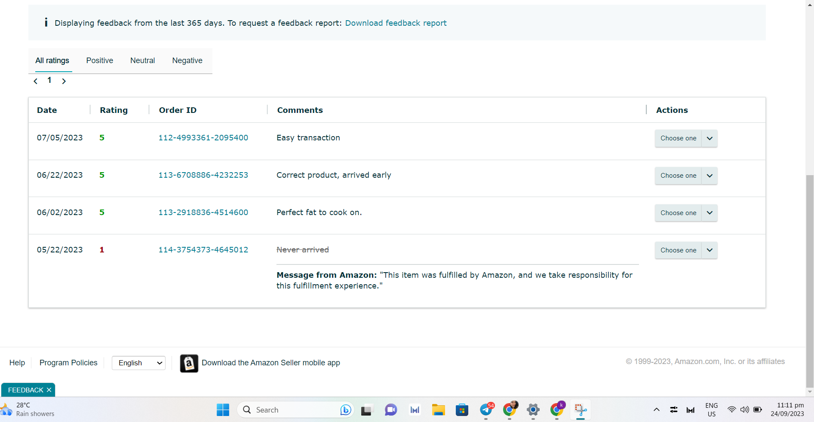Open Telegram with 54 unread badge

pos(486,410)
